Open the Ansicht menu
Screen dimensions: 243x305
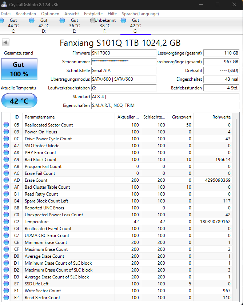(72, 14)
